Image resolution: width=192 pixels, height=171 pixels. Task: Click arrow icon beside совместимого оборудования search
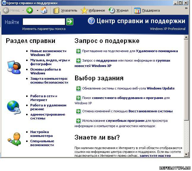pyautogui.click(x=78, y=98)
